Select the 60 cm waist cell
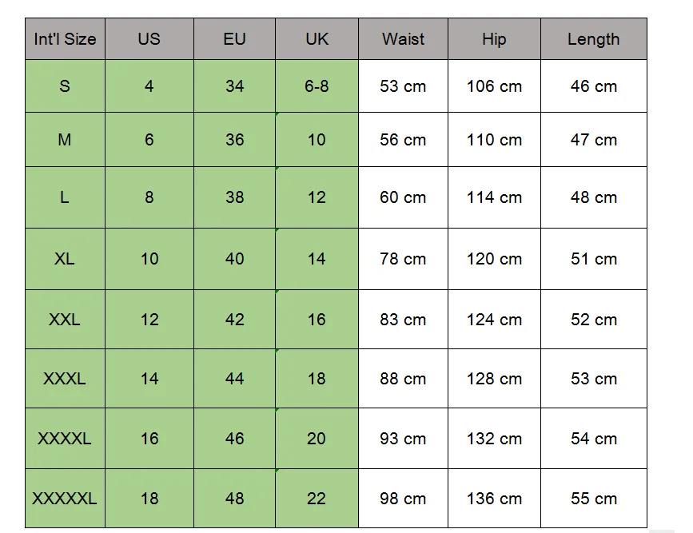Screen dimensions: 693x533 (x=403, y=197)
